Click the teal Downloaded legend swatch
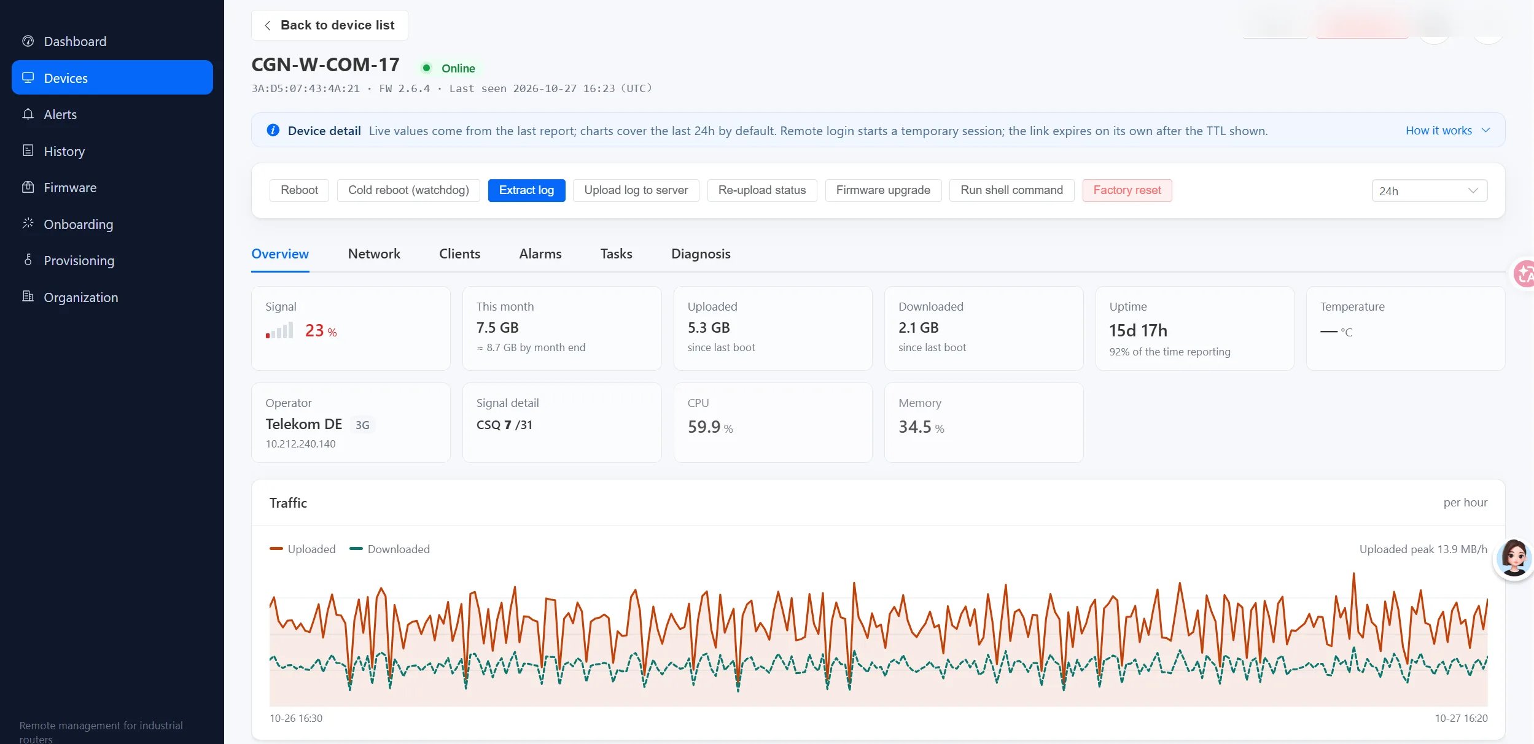Image resolution: width=1534 pixels, height=744 pixels. point(356,549)
